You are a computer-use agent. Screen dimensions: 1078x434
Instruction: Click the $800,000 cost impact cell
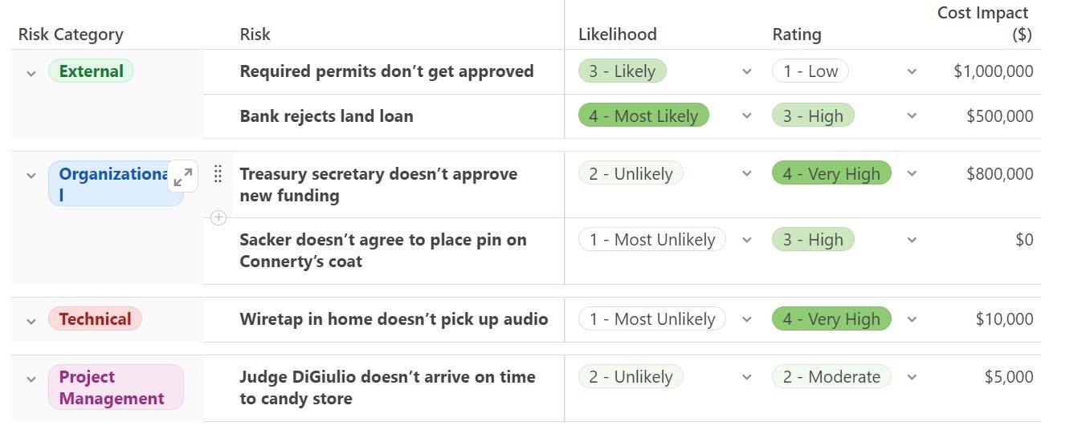[1000, 174]
